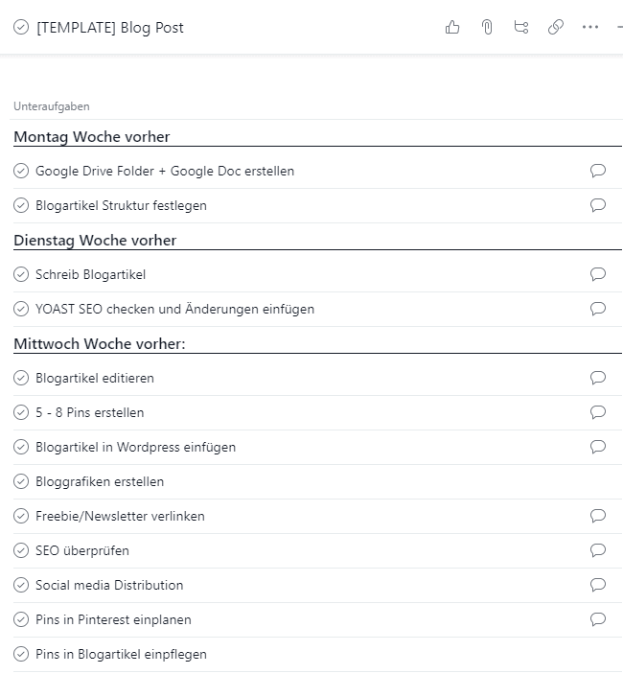Edit the [TEMPLATE] Blog Post title field

[110, 28]
